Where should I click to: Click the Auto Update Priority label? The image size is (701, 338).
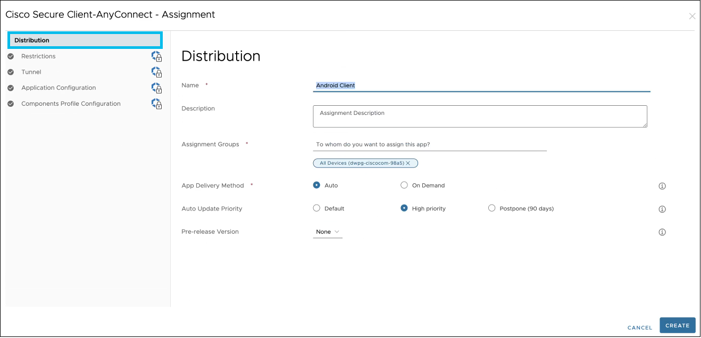(x=212, y=209)
